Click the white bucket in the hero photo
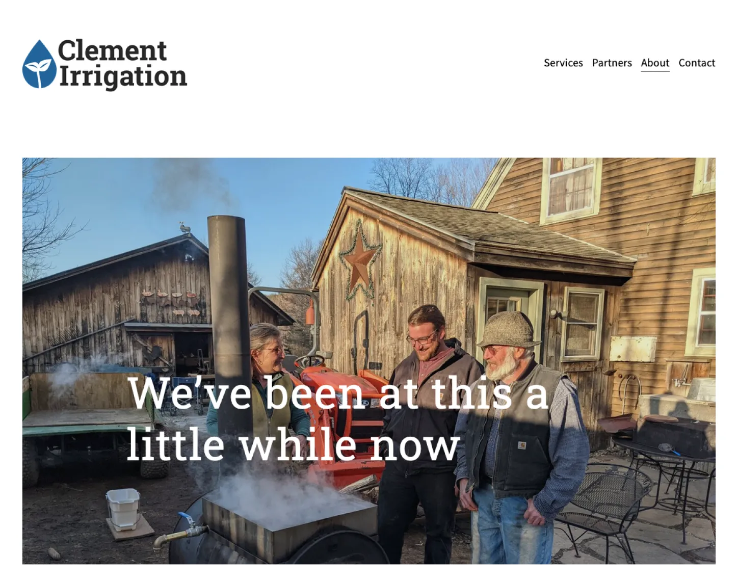Image resolution: width=738 pixels, height=581 pixels. [123, 509]
